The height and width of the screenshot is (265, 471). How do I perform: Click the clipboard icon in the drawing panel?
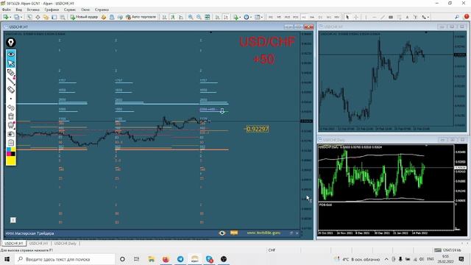click(11, 142)
